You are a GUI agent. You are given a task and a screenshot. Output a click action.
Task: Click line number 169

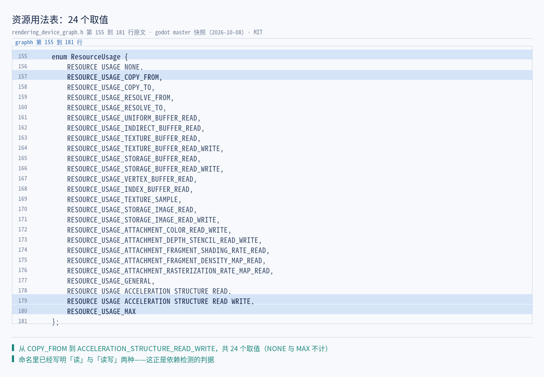[x=23, y=199]
